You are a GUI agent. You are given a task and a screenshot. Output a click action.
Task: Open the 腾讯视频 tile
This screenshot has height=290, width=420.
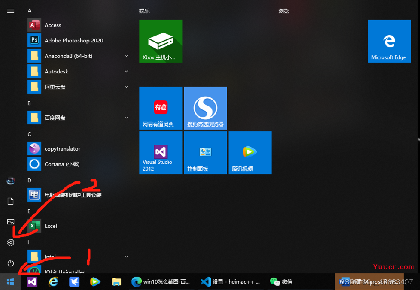[250, 153]
